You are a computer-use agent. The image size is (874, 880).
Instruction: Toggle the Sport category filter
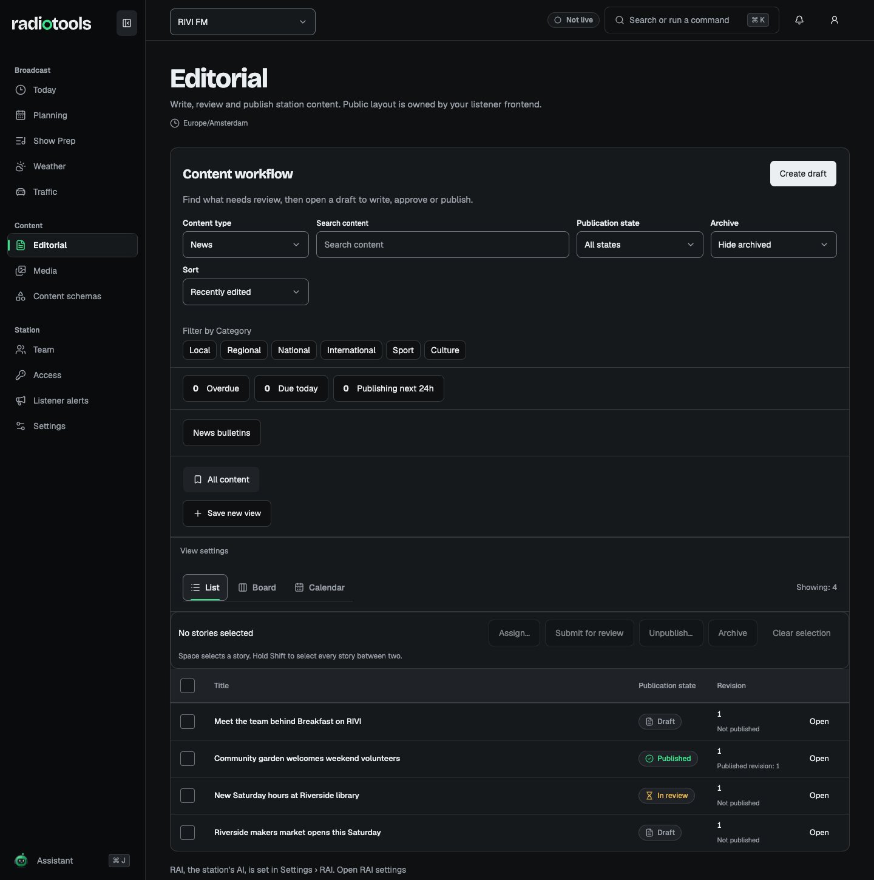(x=403, y=350)
